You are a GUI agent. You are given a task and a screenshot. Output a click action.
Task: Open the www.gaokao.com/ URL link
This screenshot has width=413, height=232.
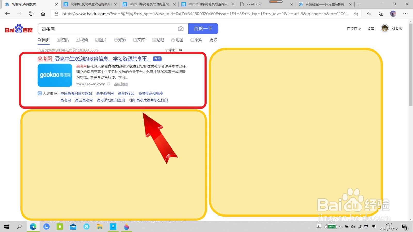tap(90, 84)
